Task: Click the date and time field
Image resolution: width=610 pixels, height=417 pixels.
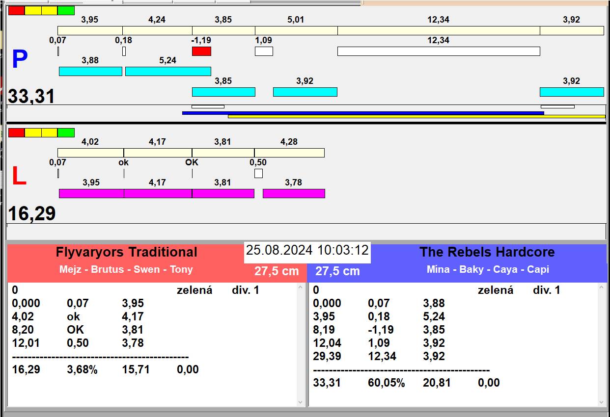Action: pos(307,250)
